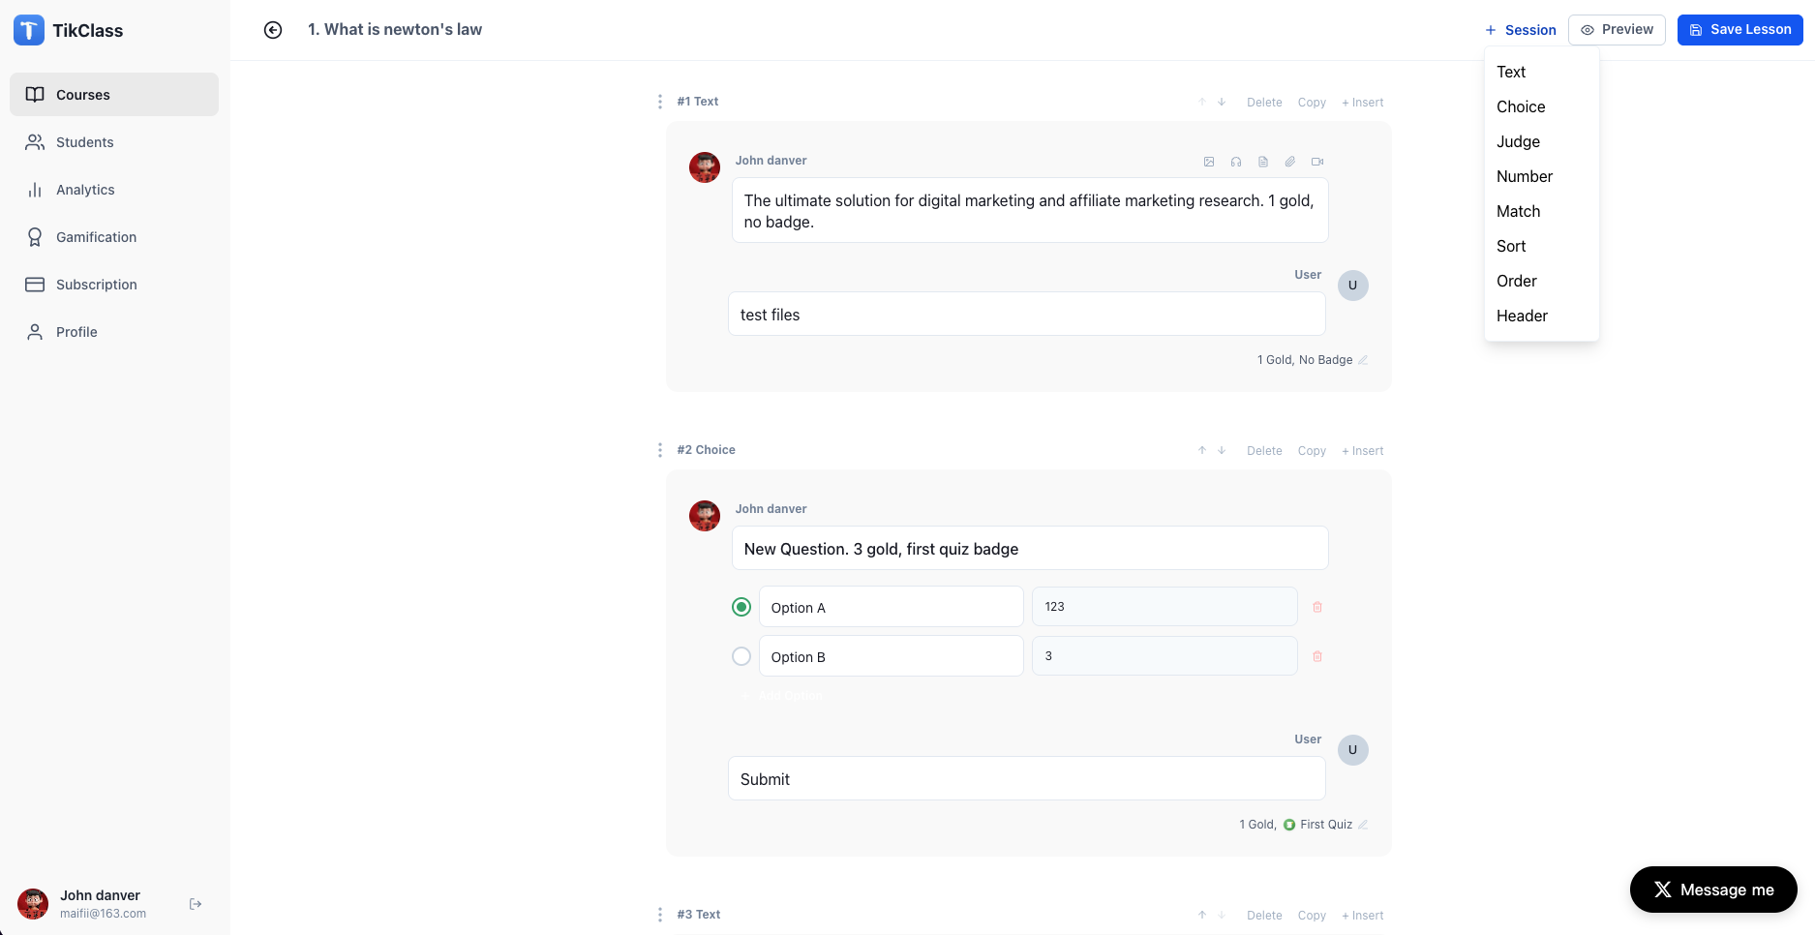Open the Students page
Viewport: 1815px width, 935px height.
[84, 142]
